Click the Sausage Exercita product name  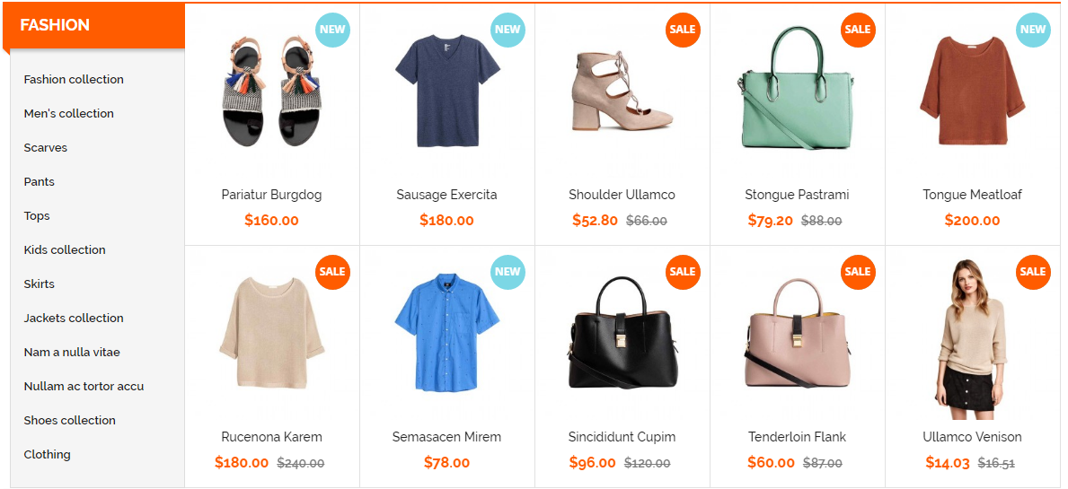point(446,195)
